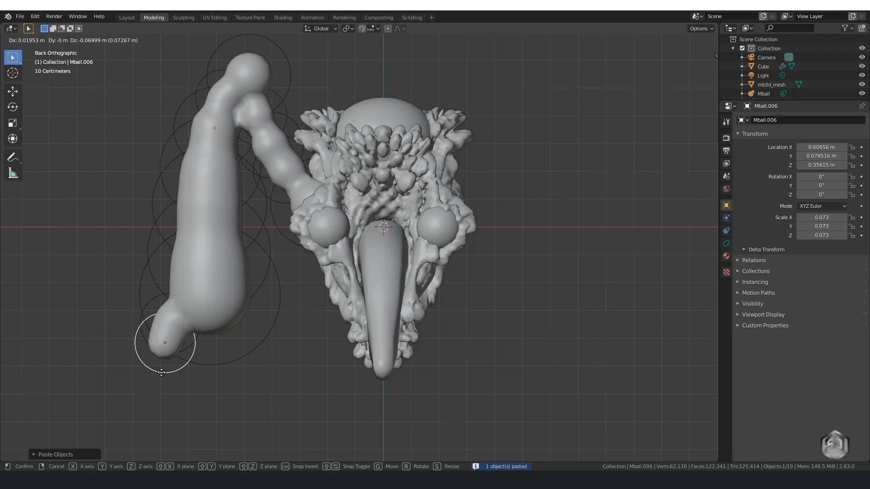Open the viewport Options dropdown

[701, 29]
